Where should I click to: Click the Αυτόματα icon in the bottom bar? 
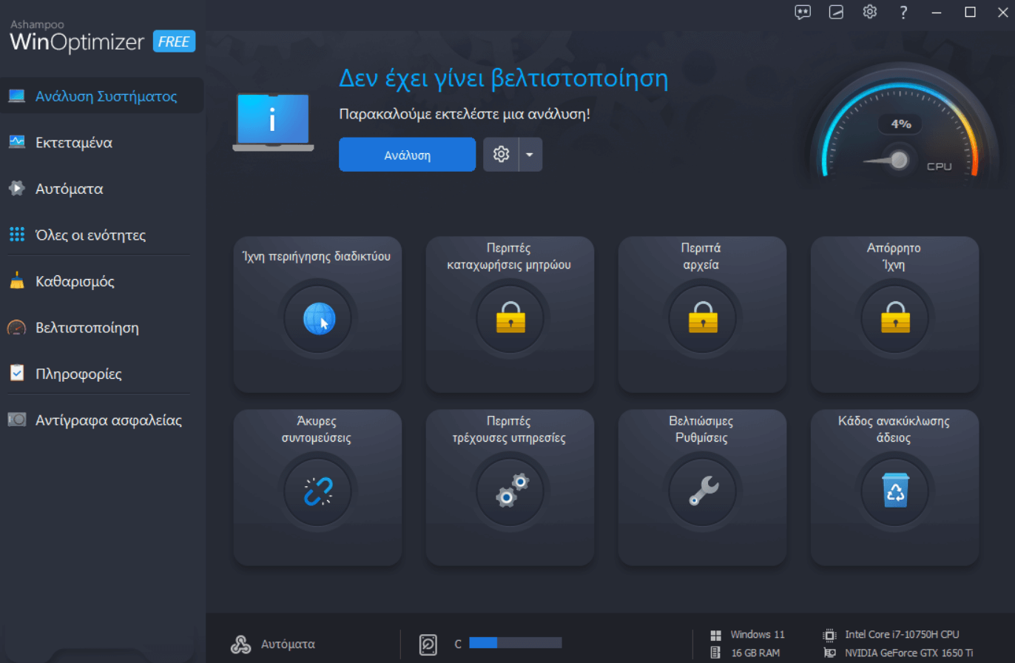click(240, 644)
